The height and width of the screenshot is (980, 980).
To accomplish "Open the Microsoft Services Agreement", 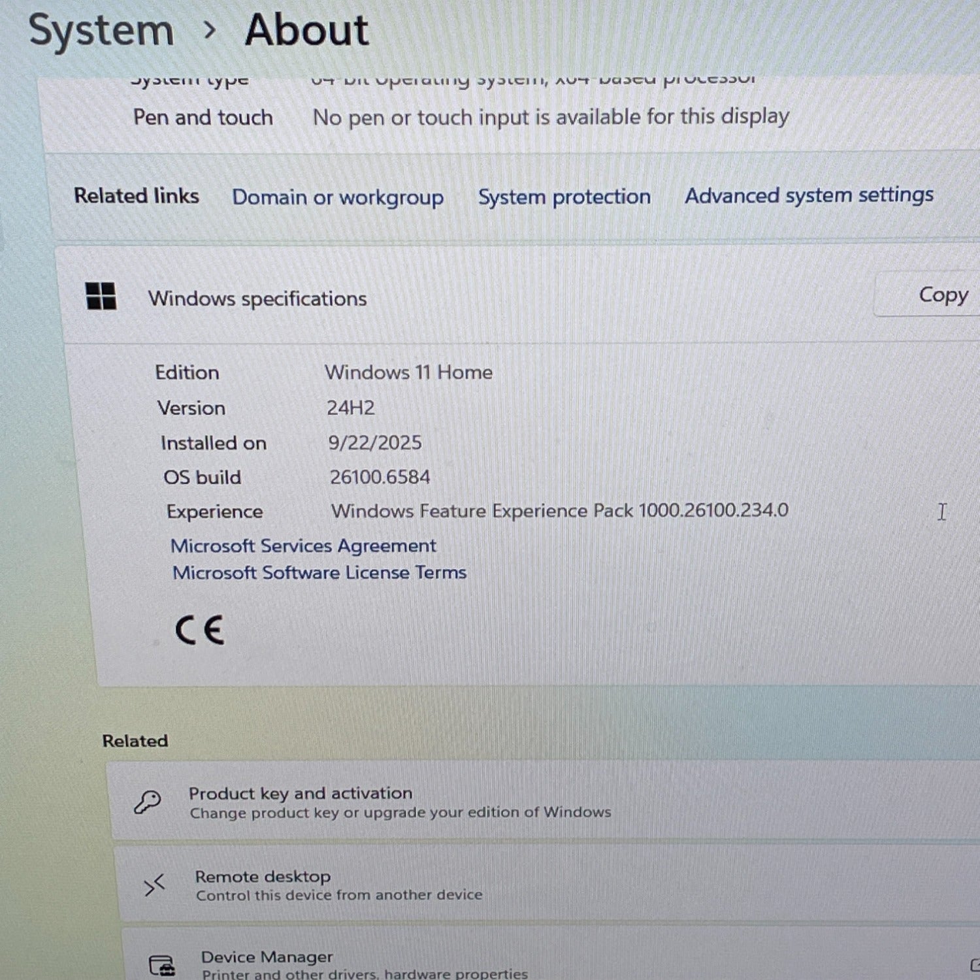I will click(303, 546).
